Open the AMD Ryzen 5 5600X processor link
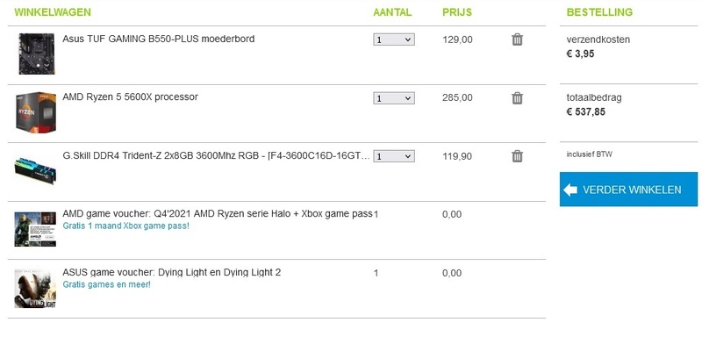The height and width of the screenshot is (344, 702). (130, 97)
